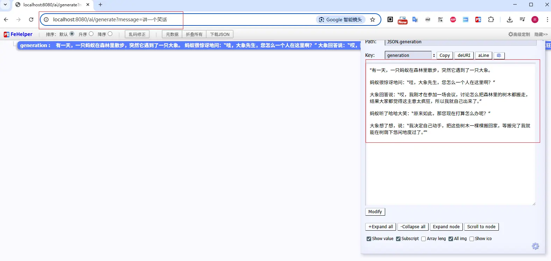Screen dimensions: 551x261
Task: Select the 升序 ascending sort radio button
Action: click(x=91, y=34)
